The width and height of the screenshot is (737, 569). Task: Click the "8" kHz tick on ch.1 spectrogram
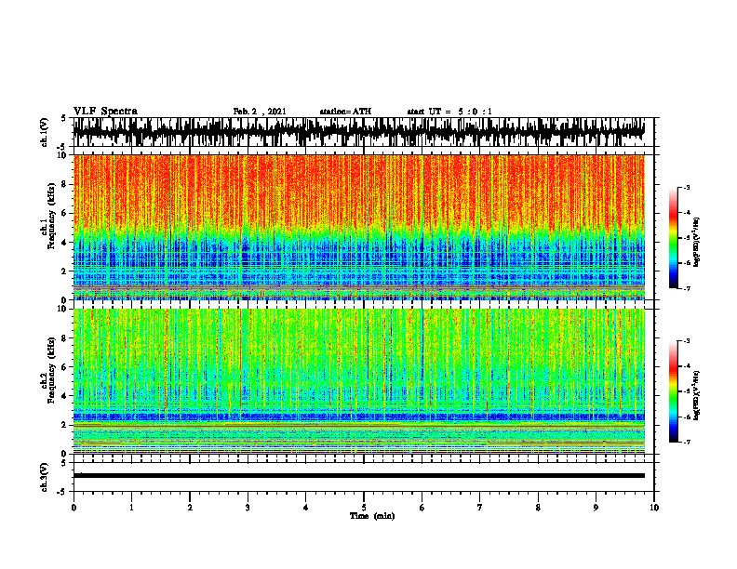65,184
